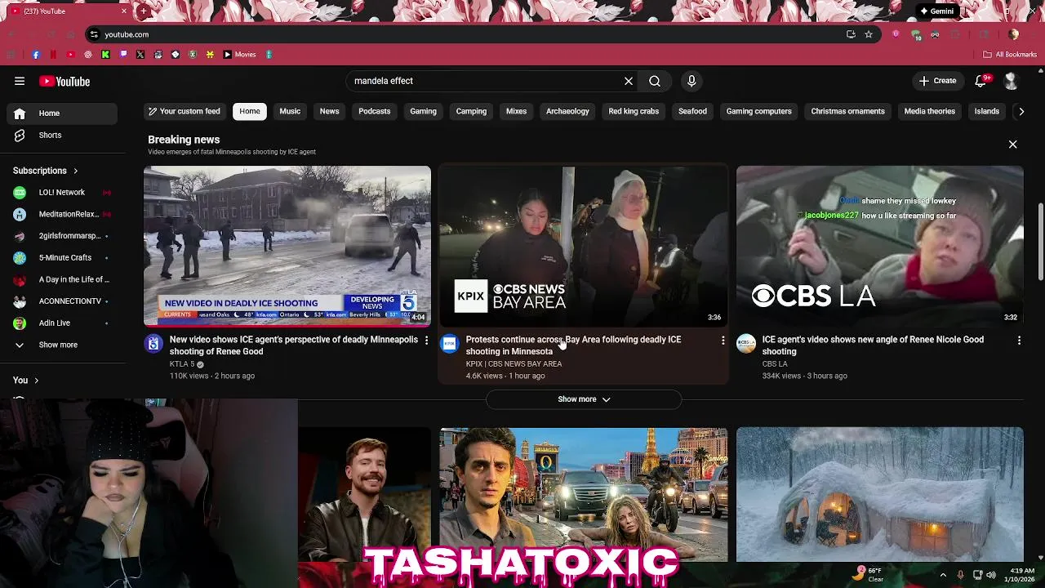Expand the You section

click(26, 380)
